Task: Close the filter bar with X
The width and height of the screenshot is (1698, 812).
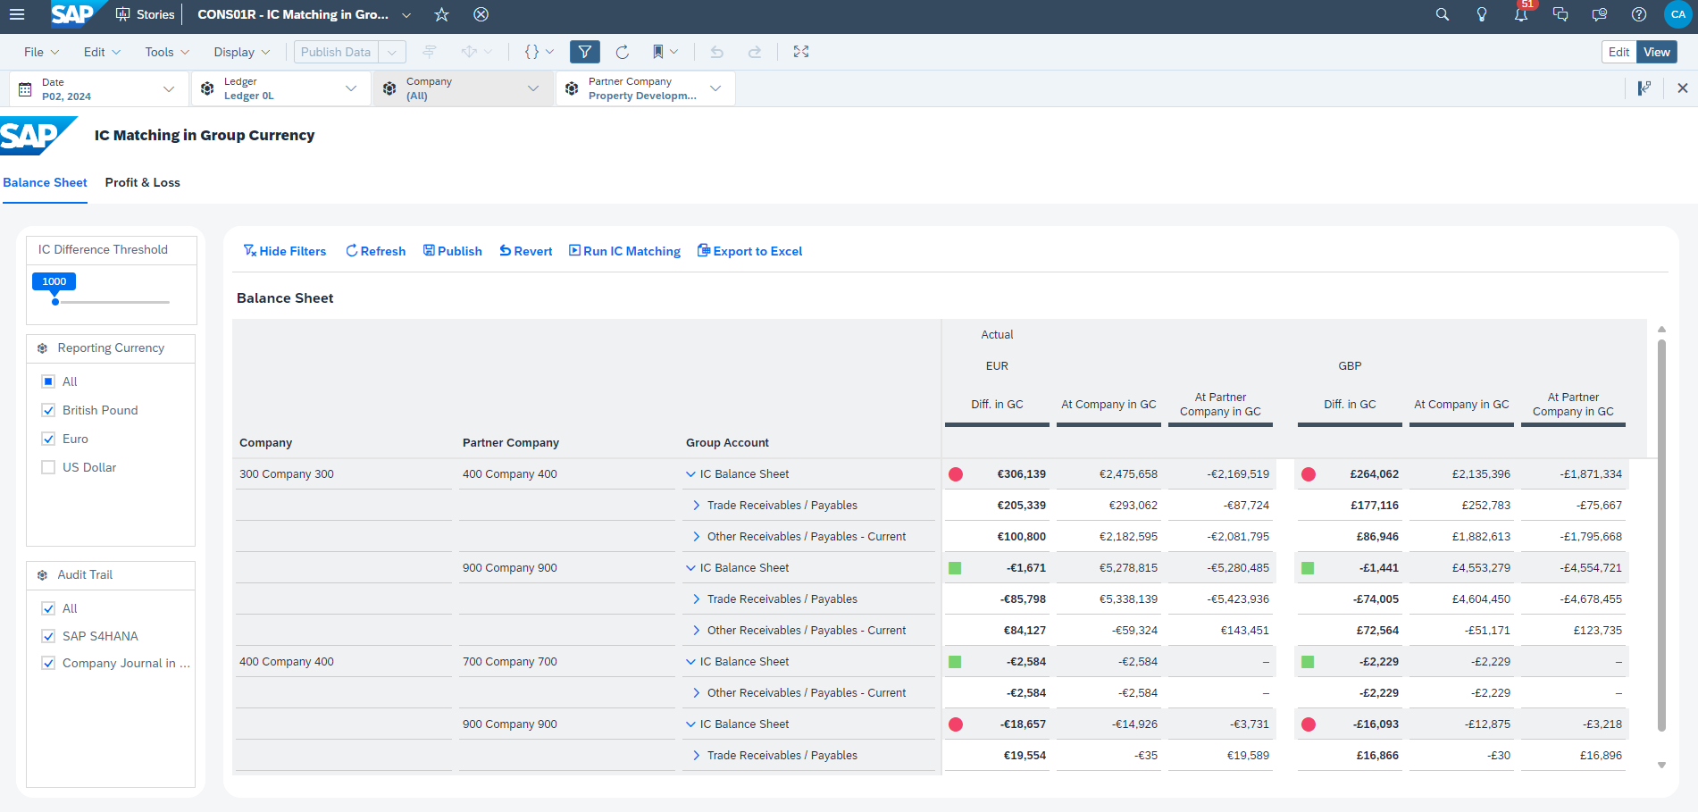Action: tap(1683, 88)
